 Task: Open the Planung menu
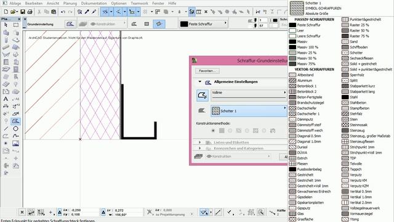pyautogui.click(x=70, y=3)
